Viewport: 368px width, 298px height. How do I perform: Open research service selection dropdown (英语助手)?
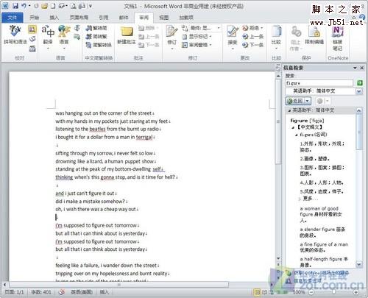pyautogui.click(x=359, y=91)
